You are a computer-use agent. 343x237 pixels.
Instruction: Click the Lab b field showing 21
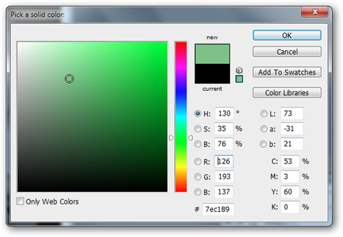[x=292, y=144]
